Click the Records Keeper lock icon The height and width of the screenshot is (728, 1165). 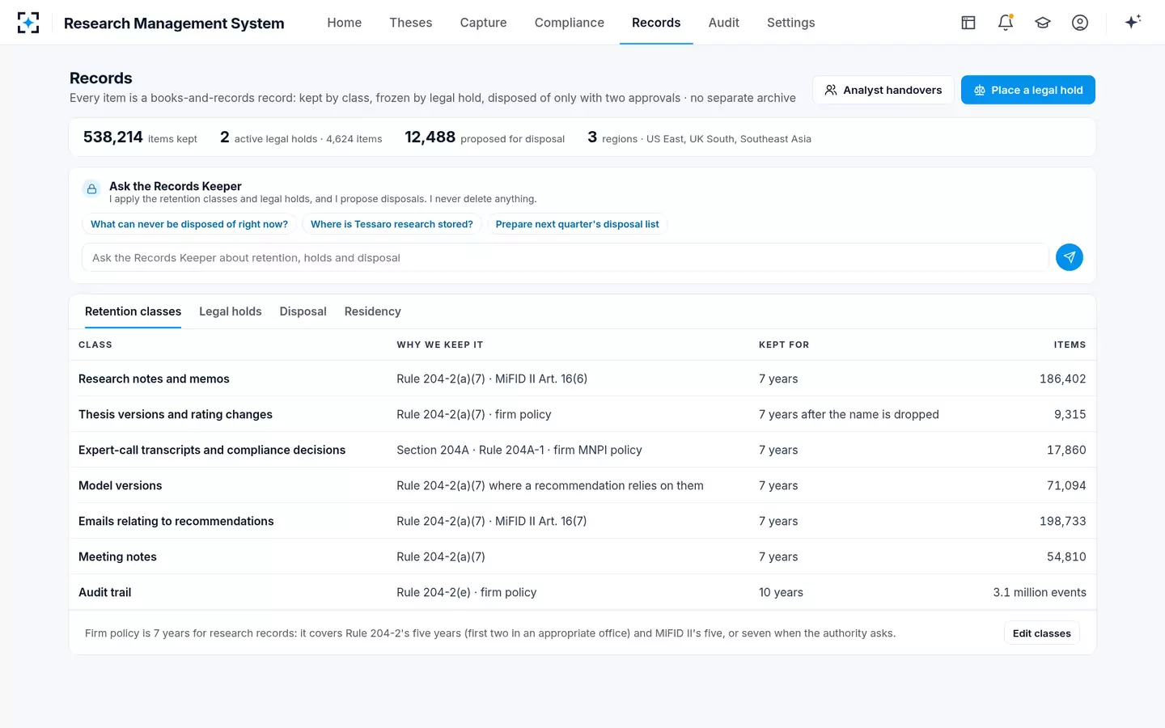coord(92,189)
